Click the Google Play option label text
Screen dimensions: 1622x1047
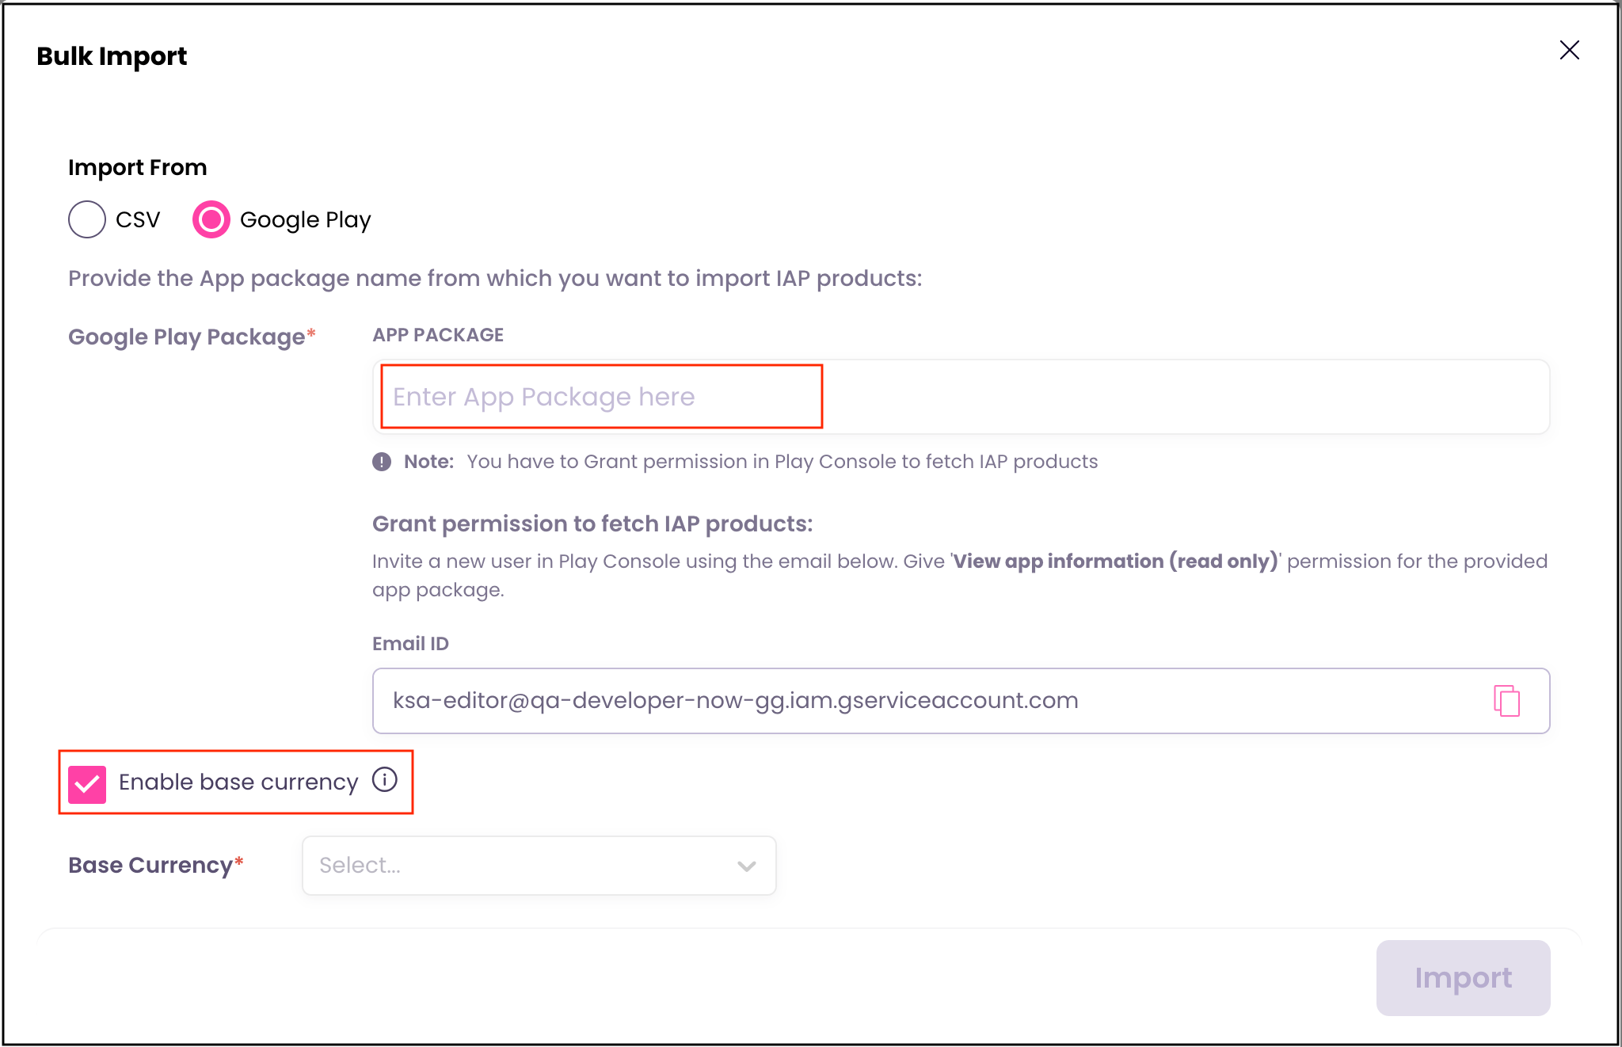tap(305, 220)
